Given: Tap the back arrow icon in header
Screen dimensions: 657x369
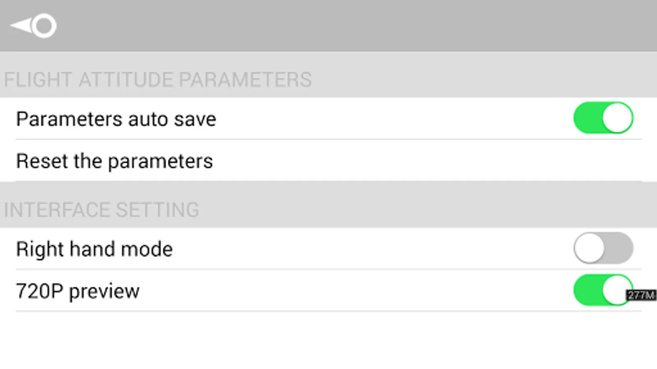Looking at the screenshot, I should [x=21, y=26].
